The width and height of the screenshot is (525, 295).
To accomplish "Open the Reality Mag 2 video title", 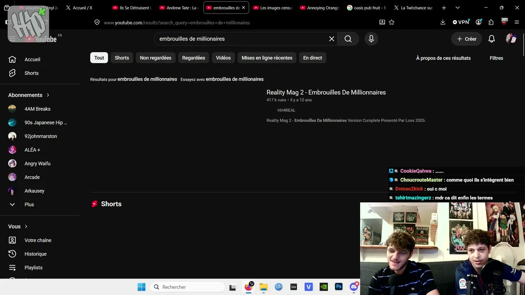I will click(326, 92).
